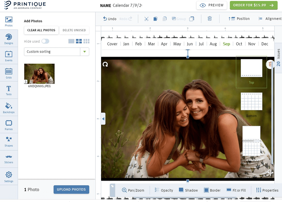Select the Shapes tool
The width and height of the screenshot is (282, 202).
click(x=9, y=142)
